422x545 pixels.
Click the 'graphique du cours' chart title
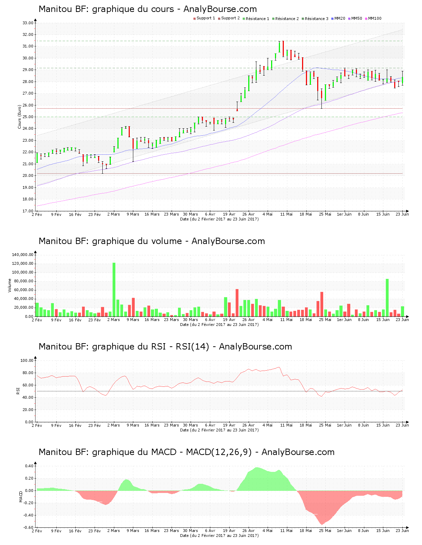click(148, 9)
